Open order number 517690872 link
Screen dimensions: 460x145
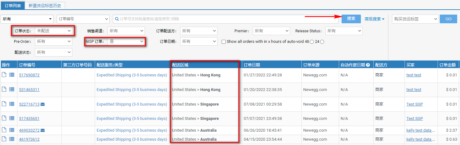[x=29, y=75]
